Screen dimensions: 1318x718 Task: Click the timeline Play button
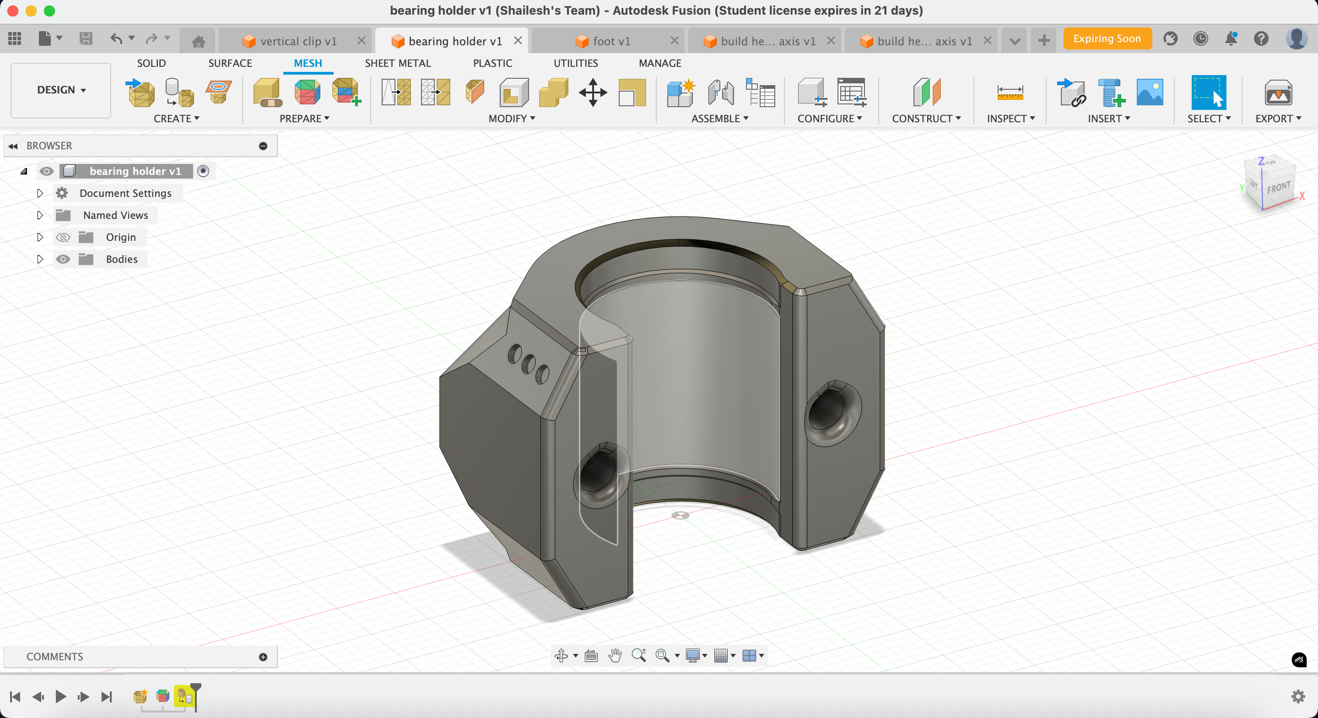(x=60, y=696)
